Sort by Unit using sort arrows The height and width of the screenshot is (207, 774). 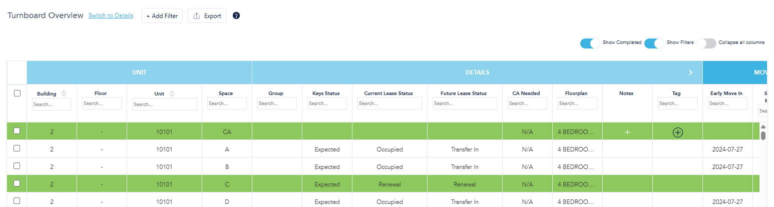click(172, 93)
